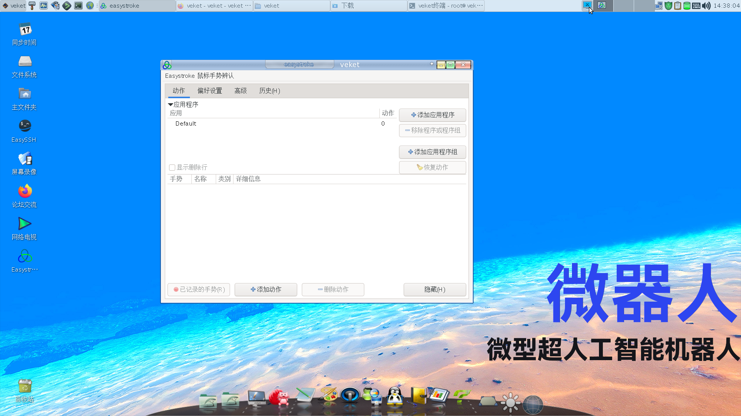Click the 删除动作 button
The image size is (741, 416).
coord(333,289)
